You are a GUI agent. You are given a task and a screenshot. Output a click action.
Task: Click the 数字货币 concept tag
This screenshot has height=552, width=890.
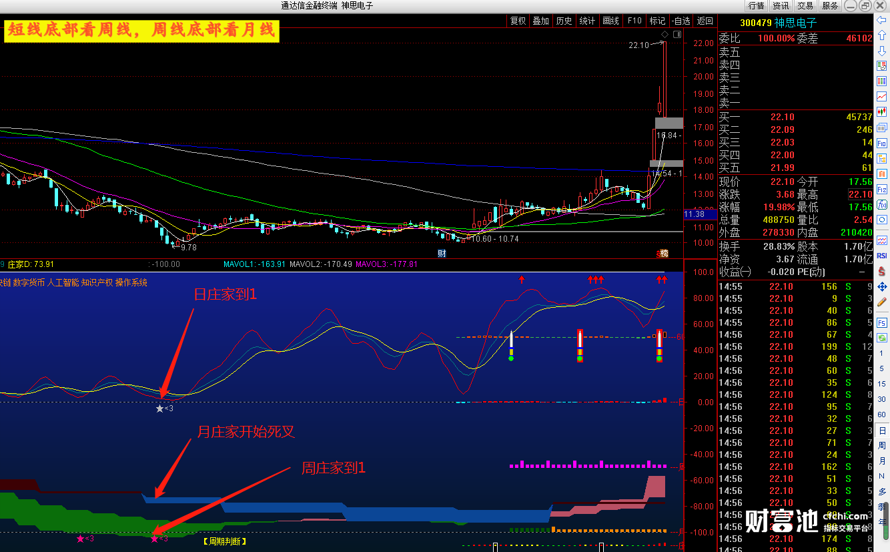(29, 283)
